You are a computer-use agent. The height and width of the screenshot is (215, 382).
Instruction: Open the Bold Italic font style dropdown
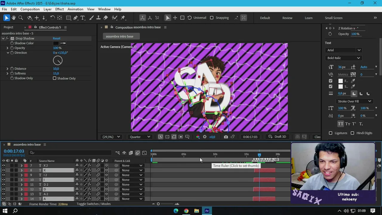[x=343, y=58]
